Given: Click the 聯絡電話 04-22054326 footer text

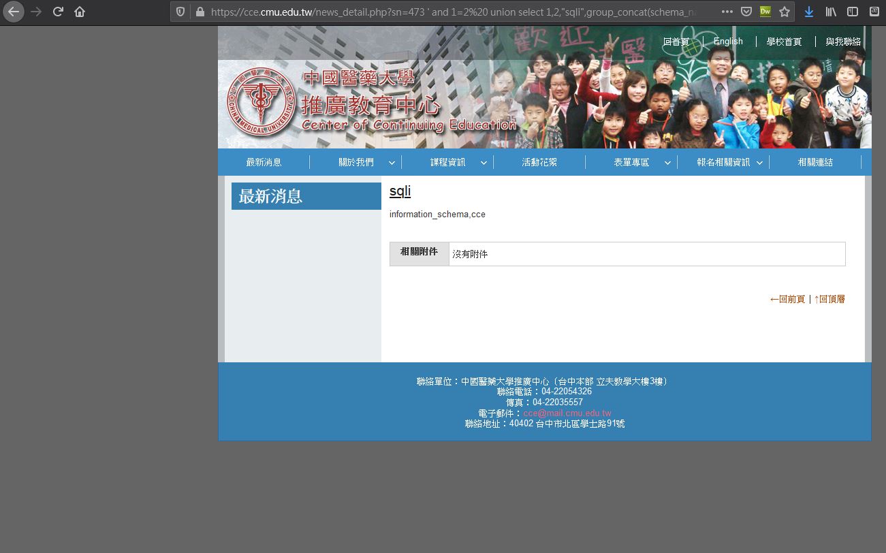Looking at the screenshot, I should pos(544,392).
